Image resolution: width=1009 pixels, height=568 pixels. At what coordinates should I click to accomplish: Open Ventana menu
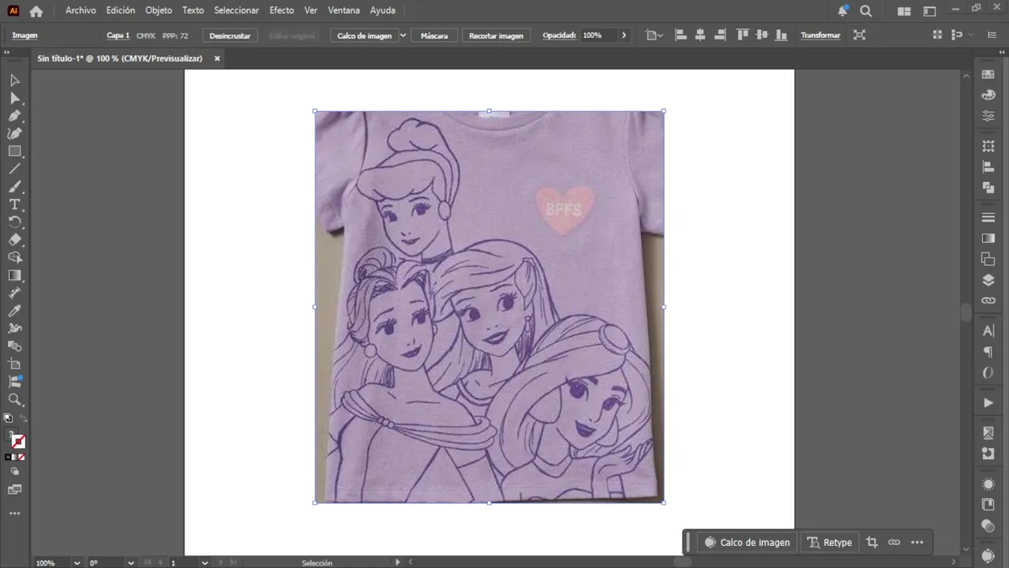344,10
